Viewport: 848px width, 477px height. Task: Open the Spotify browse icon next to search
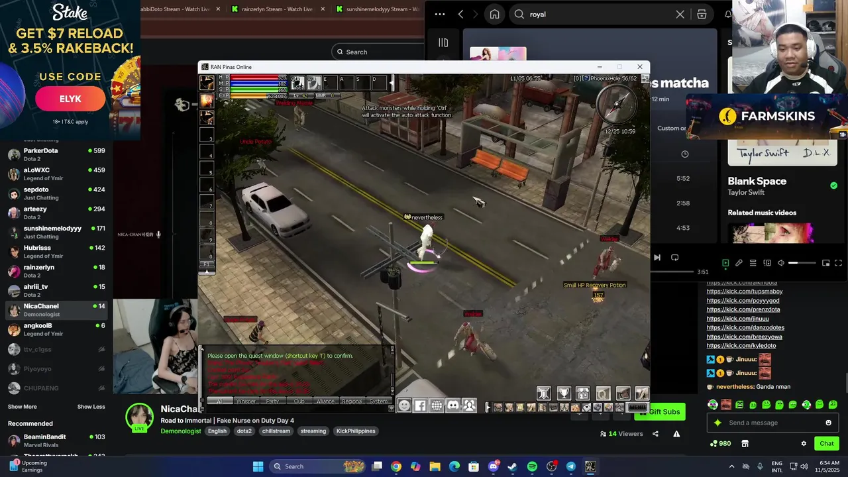[x=702, y=14]
